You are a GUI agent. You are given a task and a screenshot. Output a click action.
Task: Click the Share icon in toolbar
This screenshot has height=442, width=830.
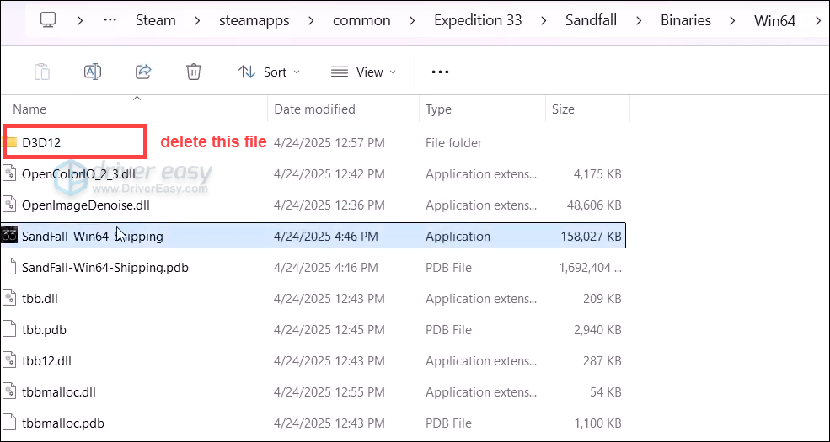coord(143,72)
